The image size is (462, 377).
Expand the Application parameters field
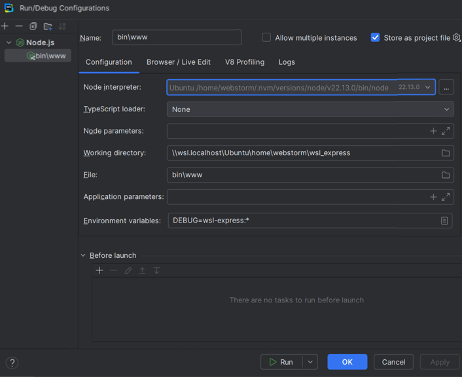(x=446, y=197)
